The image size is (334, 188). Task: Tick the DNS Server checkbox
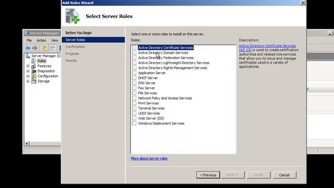pos(134,83)
